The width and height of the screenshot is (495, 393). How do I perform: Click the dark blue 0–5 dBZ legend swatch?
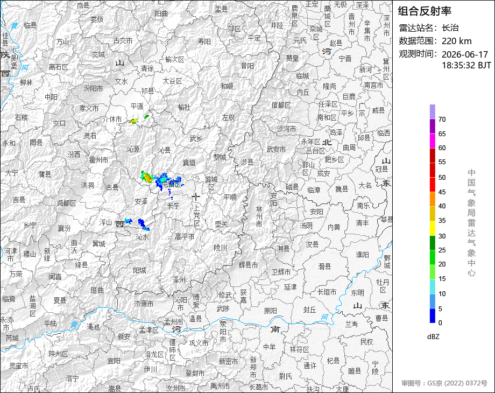tap(432, 315)
